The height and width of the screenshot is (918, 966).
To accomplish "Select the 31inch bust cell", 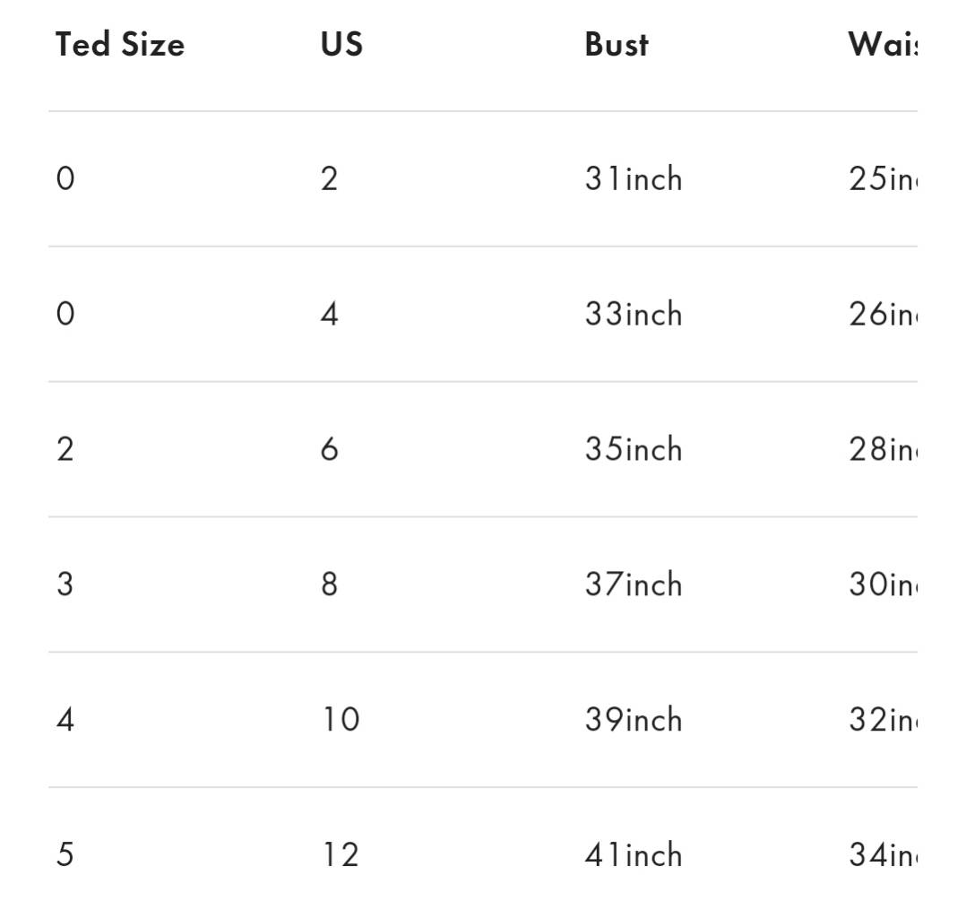I will 634,178.
